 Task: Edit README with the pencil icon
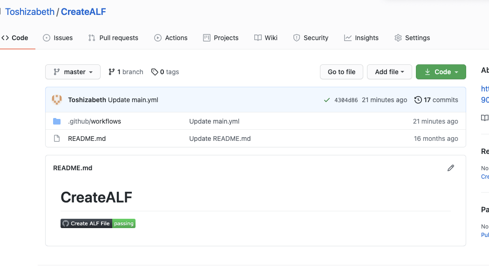451,168
